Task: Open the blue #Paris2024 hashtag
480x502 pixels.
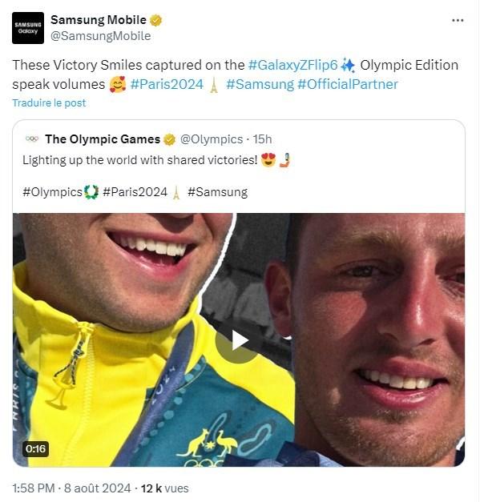Action: pyautogui.click(x=167, y=85)
